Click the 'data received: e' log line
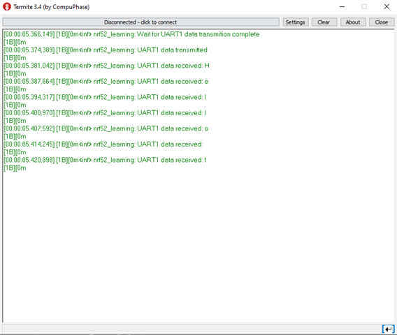Viewport: 397px width, 335px height. [x=106, y=82]
